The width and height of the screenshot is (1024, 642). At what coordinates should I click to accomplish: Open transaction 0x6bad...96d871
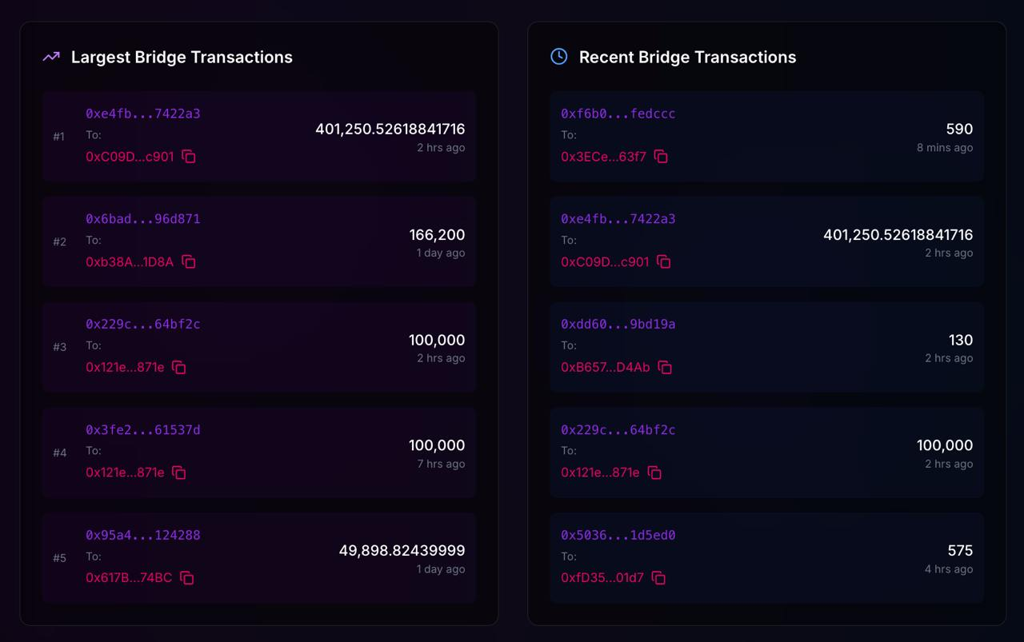coord(143,219)
